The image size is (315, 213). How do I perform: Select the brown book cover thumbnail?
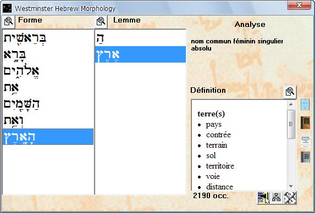click(305, 122)
